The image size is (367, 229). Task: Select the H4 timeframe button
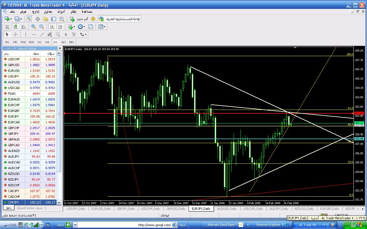47,42
